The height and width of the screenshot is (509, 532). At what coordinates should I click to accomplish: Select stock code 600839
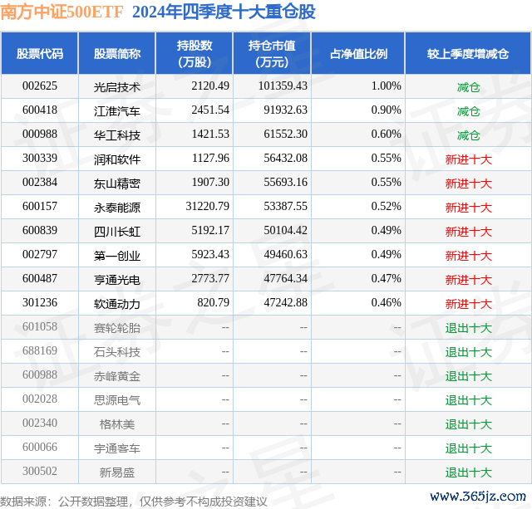tap(40, 231)
